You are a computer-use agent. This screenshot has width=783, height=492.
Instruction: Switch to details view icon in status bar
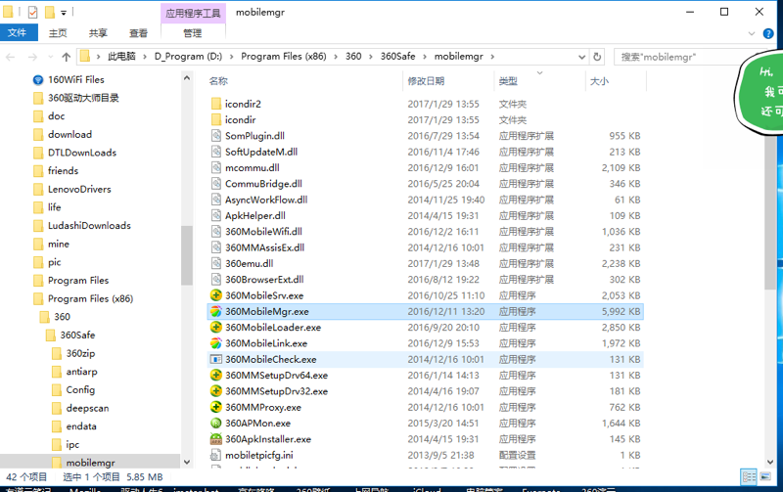(x=749, y=476)
